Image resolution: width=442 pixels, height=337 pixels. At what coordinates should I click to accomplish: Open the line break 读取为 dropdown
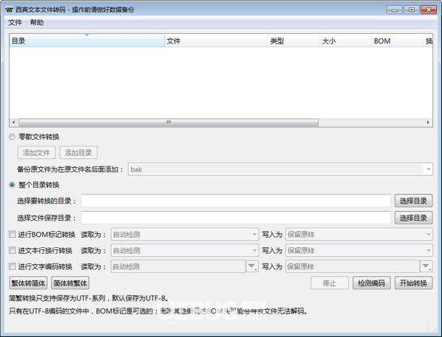[185, 250]
